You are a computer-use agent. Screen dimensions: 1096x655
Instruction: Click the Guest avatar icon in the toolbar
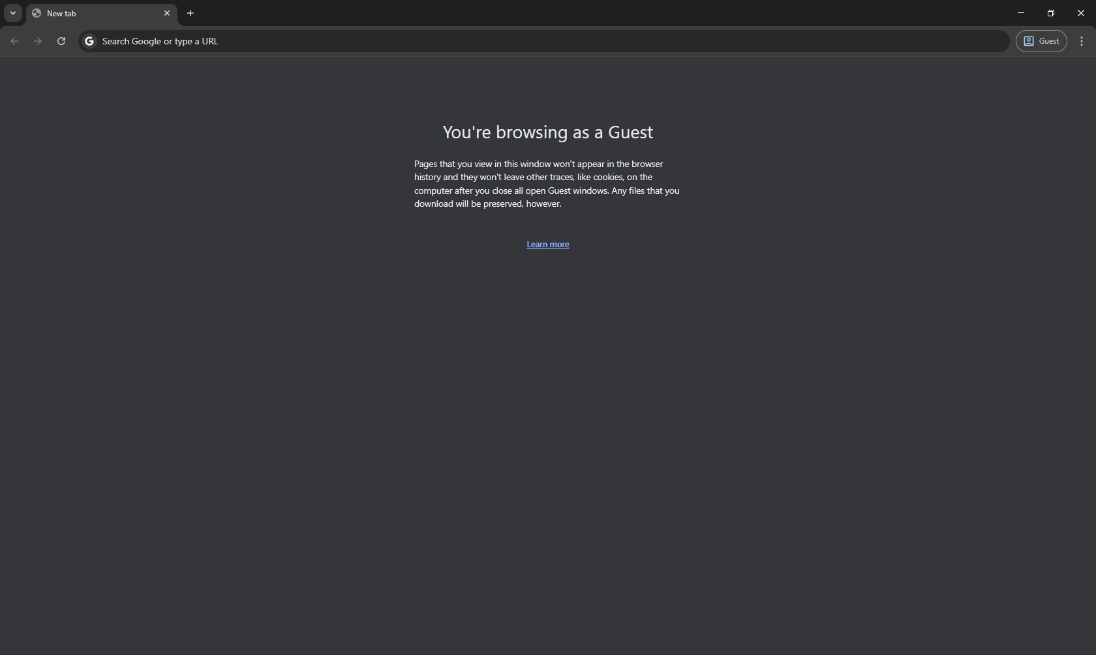(1027, 41)
